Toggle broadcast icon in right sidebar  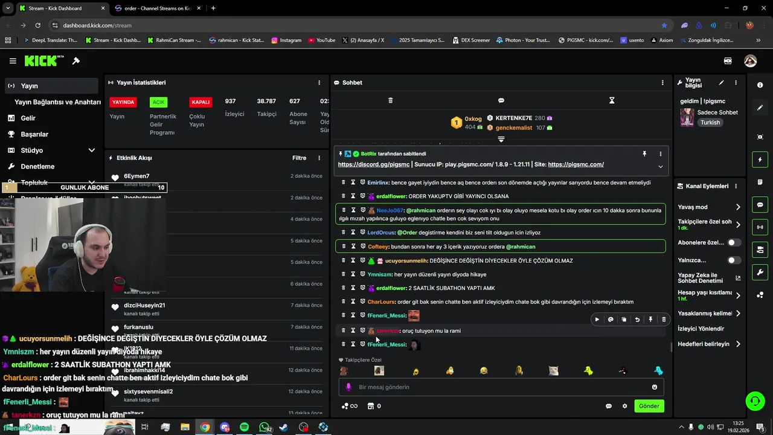click(x=760, y=227)
